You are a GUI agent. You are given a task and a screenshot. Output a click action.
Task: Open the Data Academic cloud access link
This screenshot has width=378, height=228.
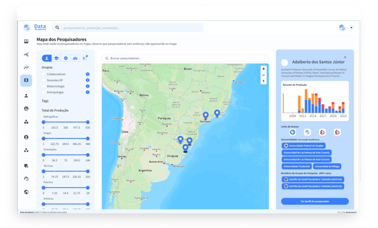[307, 132]
